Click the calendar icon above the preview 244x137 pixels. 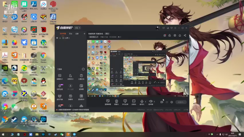click(x=175, y=35)
